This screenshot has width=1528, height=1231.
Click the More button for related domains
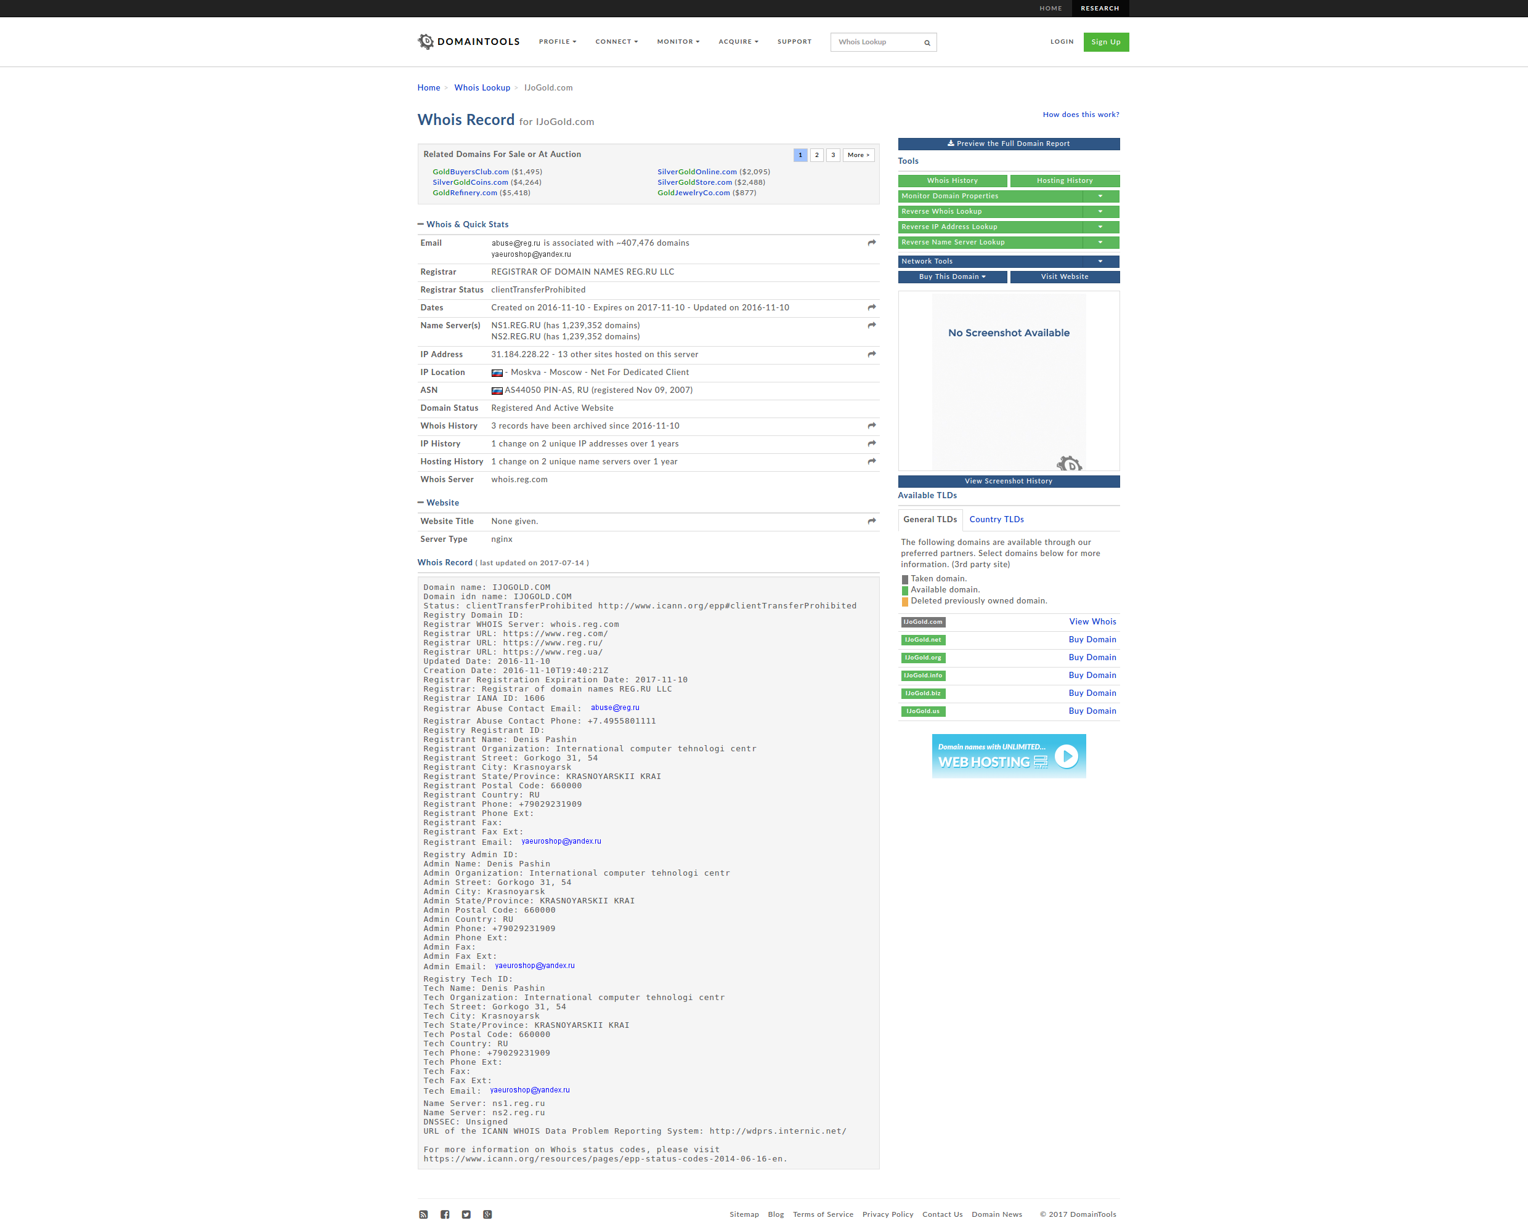[858, 155]
